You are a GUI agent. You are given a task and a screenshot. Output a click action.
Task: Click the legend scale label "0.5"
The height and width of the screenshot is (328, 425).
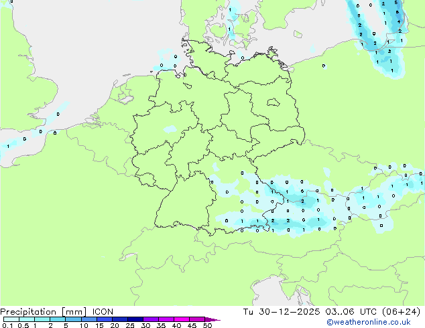click(x=23, y=325)
